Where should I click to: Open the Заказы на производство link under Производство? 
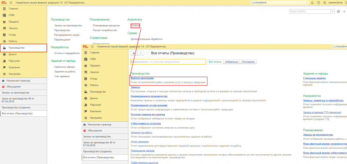click(68, 26)
